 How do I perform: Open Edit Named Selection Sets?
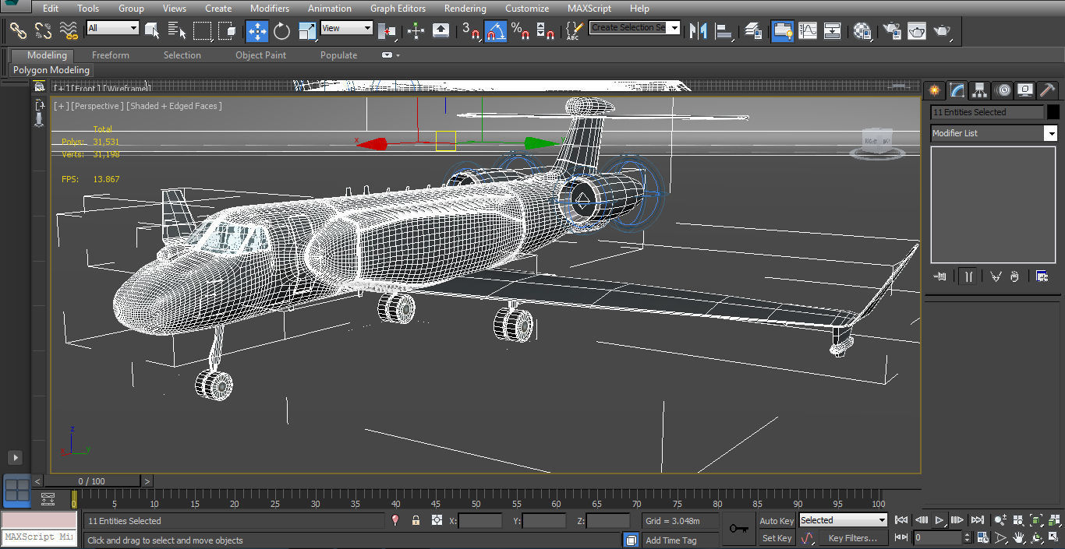(x=573, y=31)
